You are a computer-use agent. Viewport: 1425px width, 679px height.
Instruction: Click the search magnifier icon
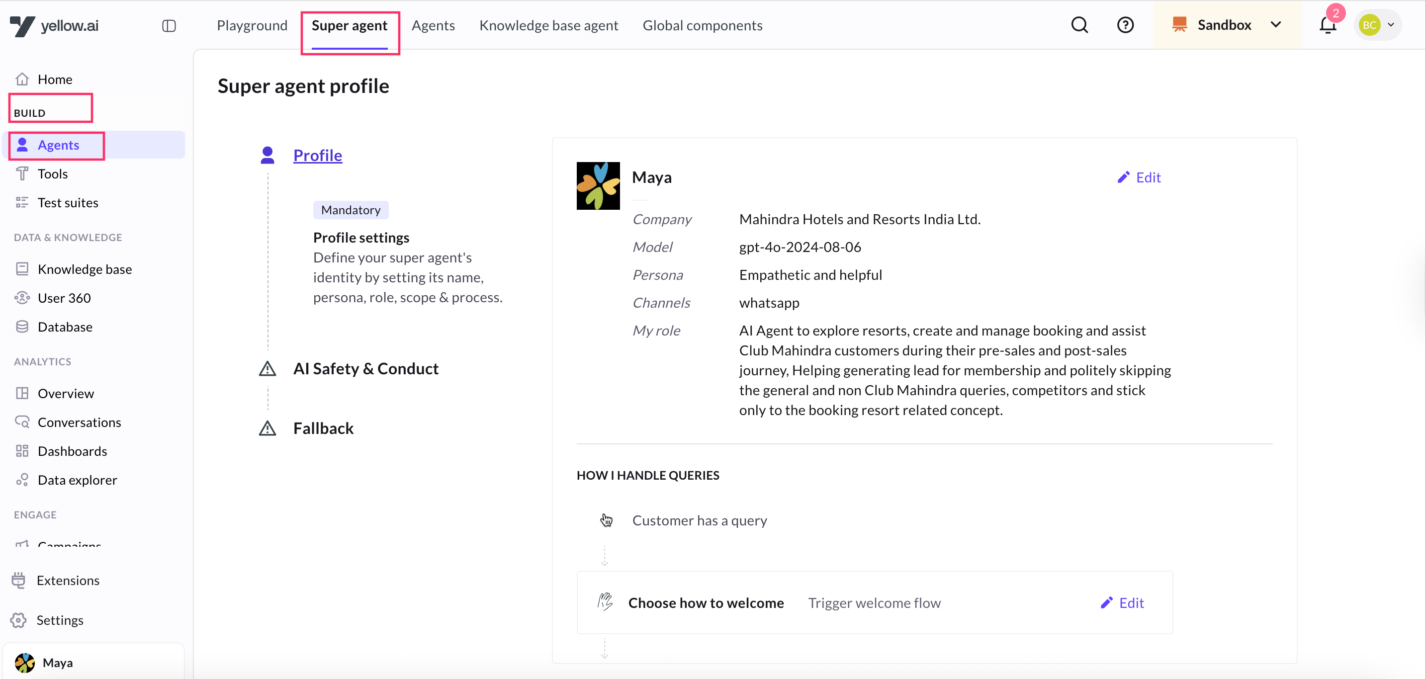pos(1079,25)
